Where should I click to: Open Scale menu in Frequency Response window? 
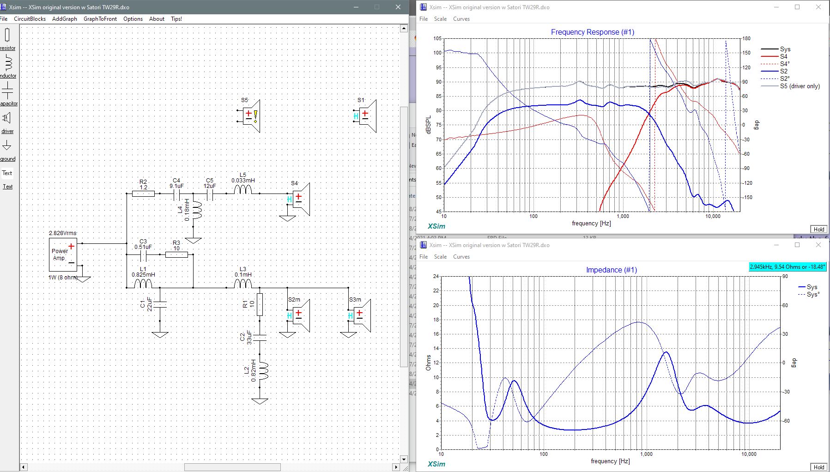click(x=441, y=19)
